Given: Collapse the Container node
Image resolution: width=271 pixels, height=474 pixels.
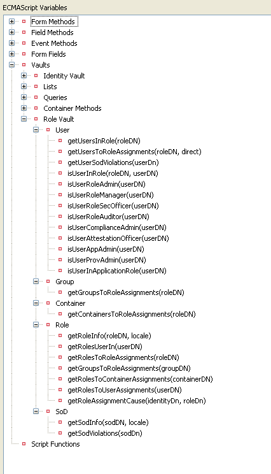Looking at the screenshot, I should coord(36,303).
